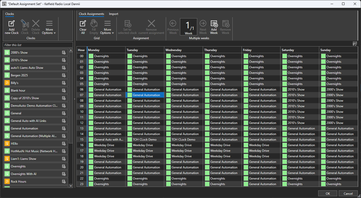Select the Clocks tab
This screenshot has width=361, height=198.
(x=10, y=14)
